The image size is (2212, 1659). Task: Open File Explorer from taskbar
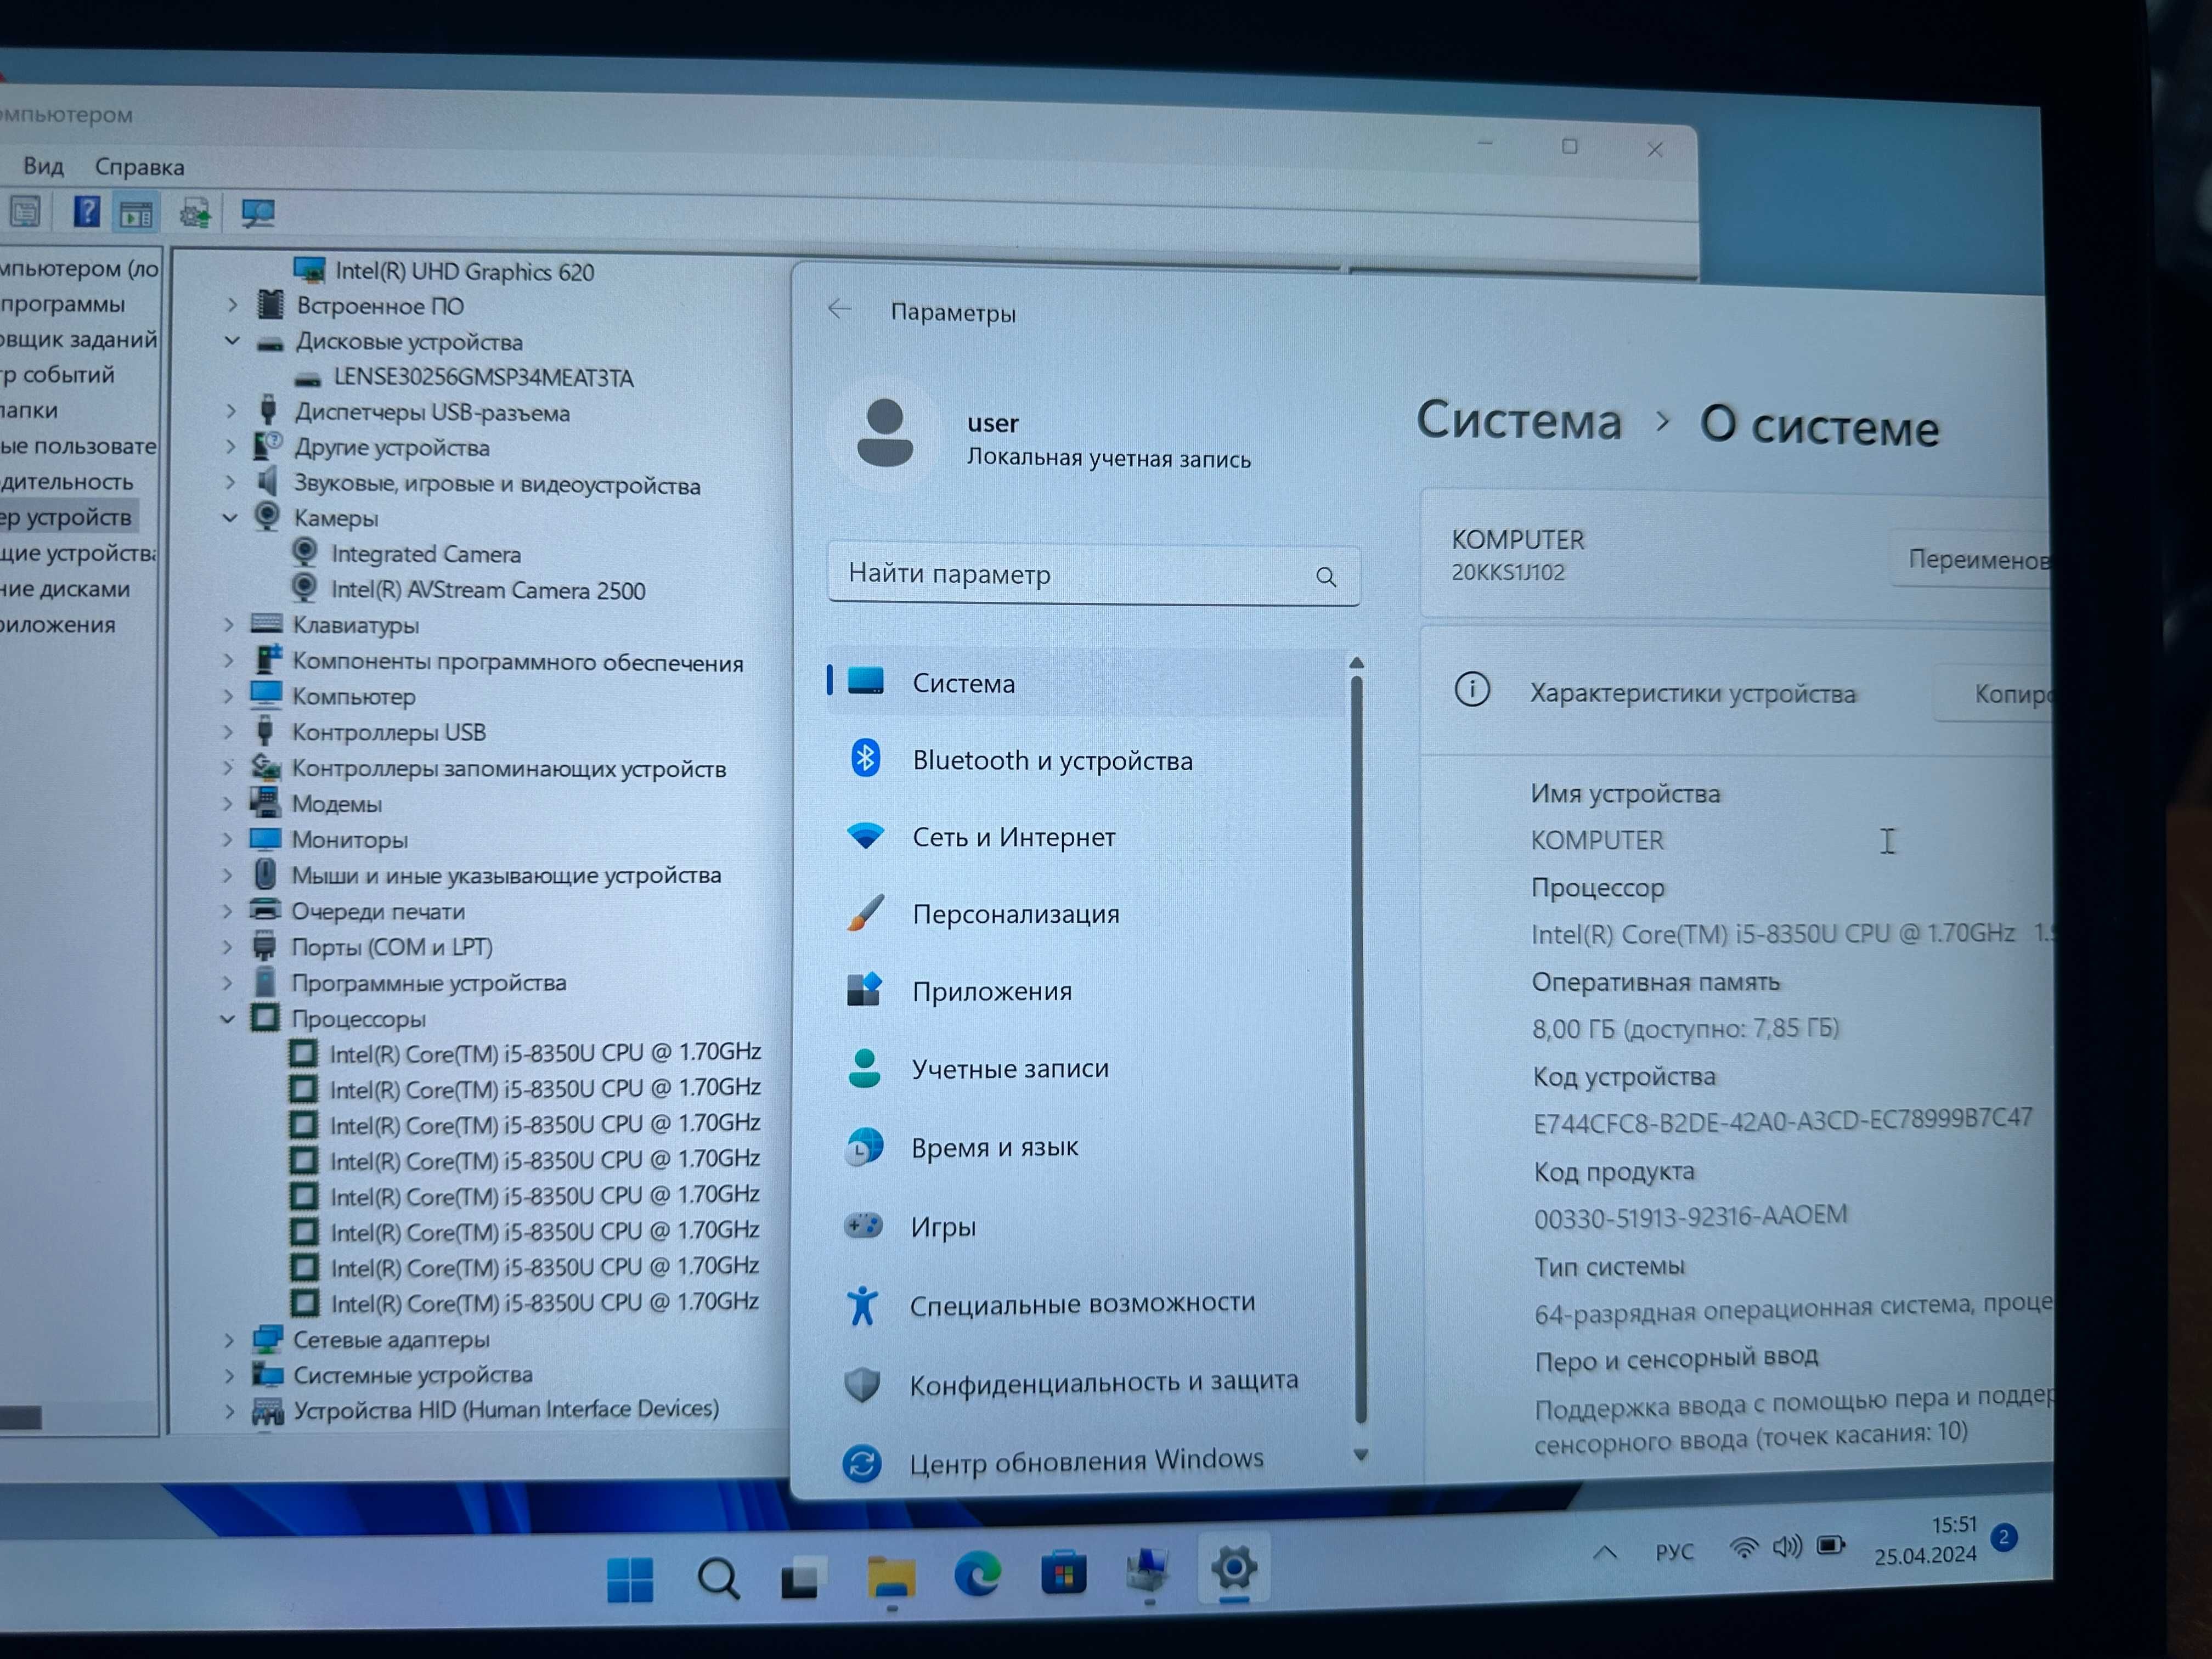(890, 1577)
